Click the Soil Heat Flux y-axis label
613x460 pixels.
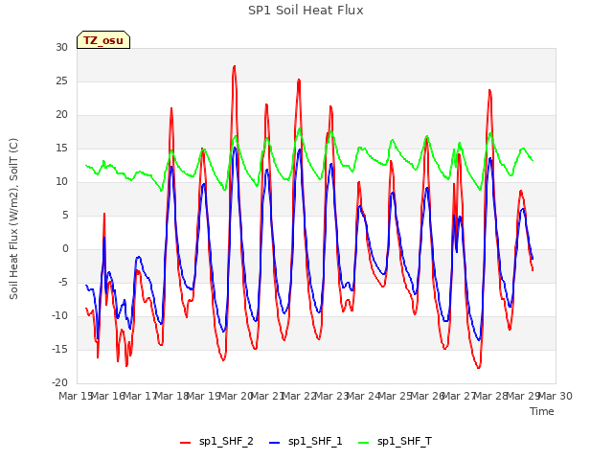point(13,218)
